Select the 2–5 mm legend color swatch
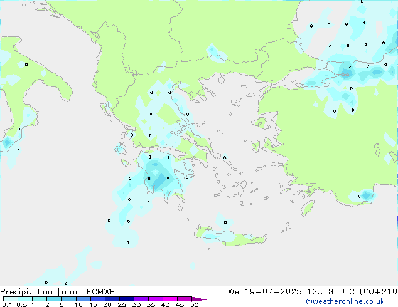398x307 pixels. [54, 299]
